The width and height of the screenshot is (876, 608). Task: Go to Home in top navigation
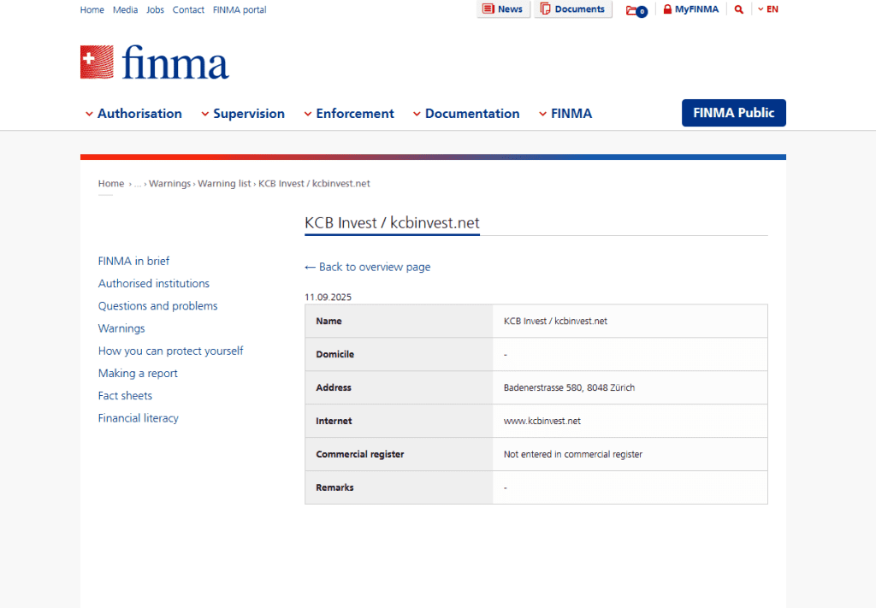click(x=92, y=10)
